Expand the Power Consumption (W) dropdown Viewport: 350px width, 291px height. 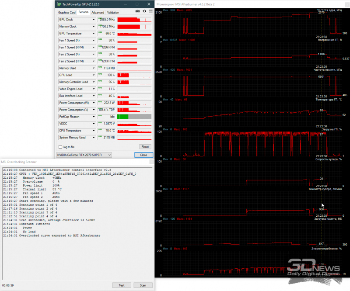point(94,103)
